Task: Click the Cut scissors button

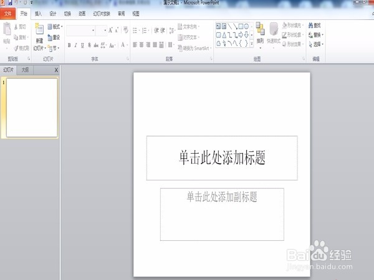Action: (20, 27)
